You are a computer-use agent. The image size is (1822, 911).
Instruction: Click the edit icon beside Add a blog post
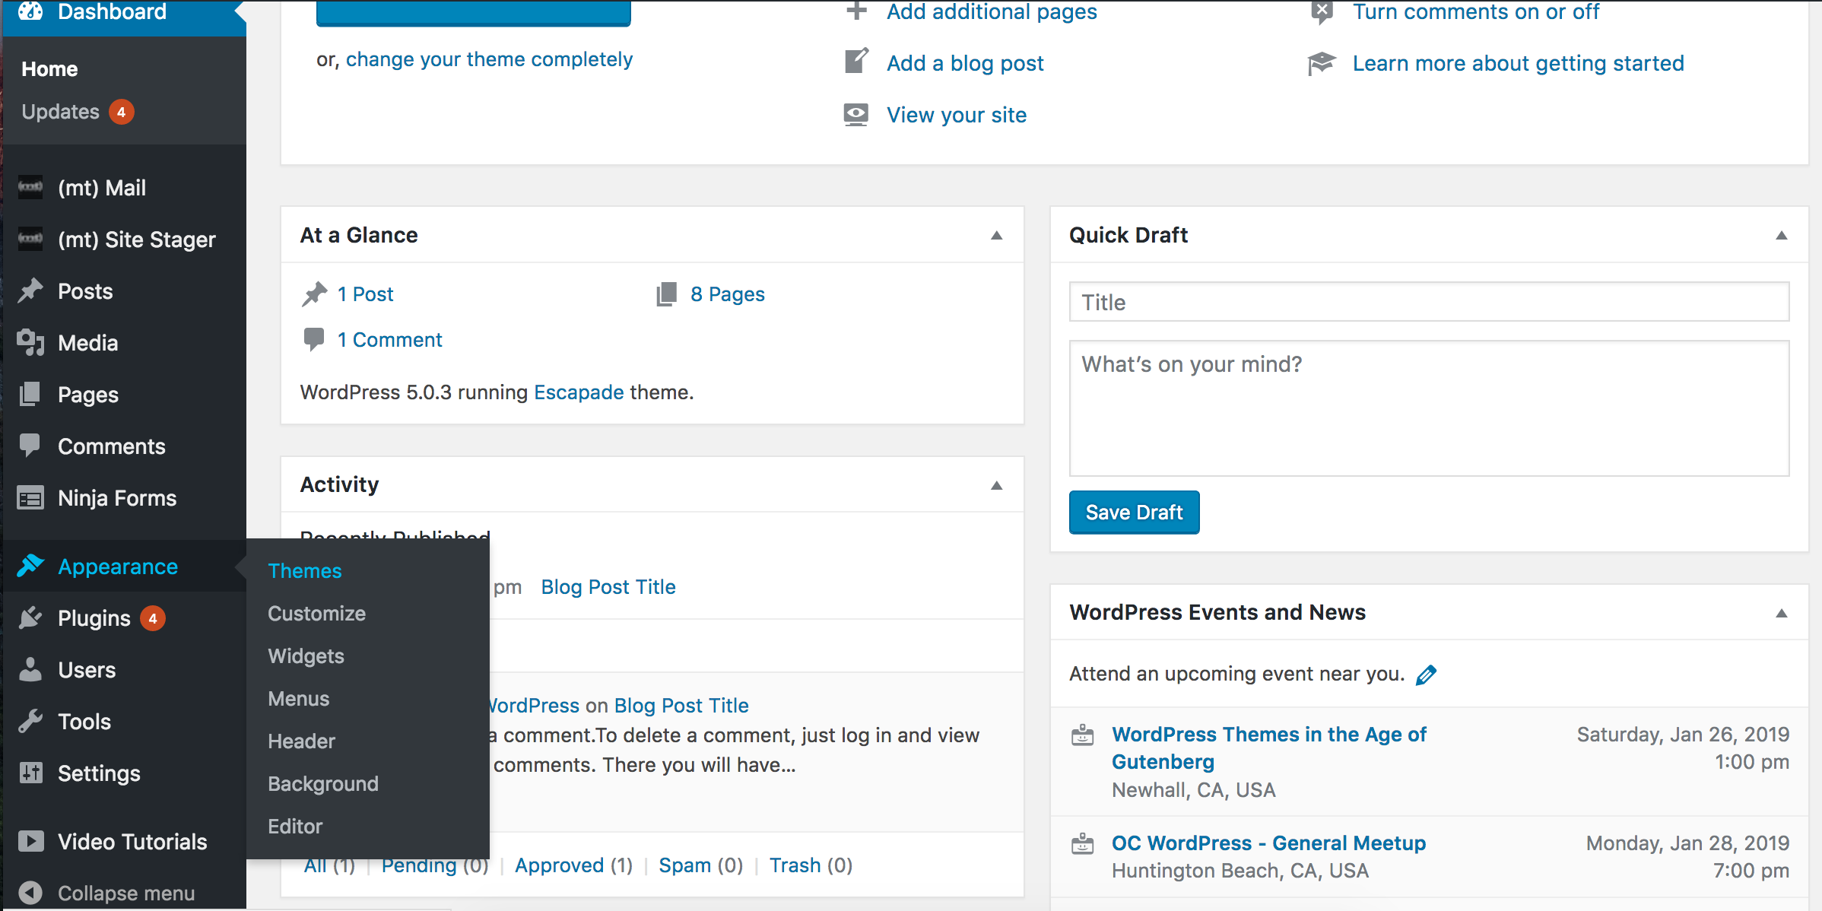[x=856, y=62]
